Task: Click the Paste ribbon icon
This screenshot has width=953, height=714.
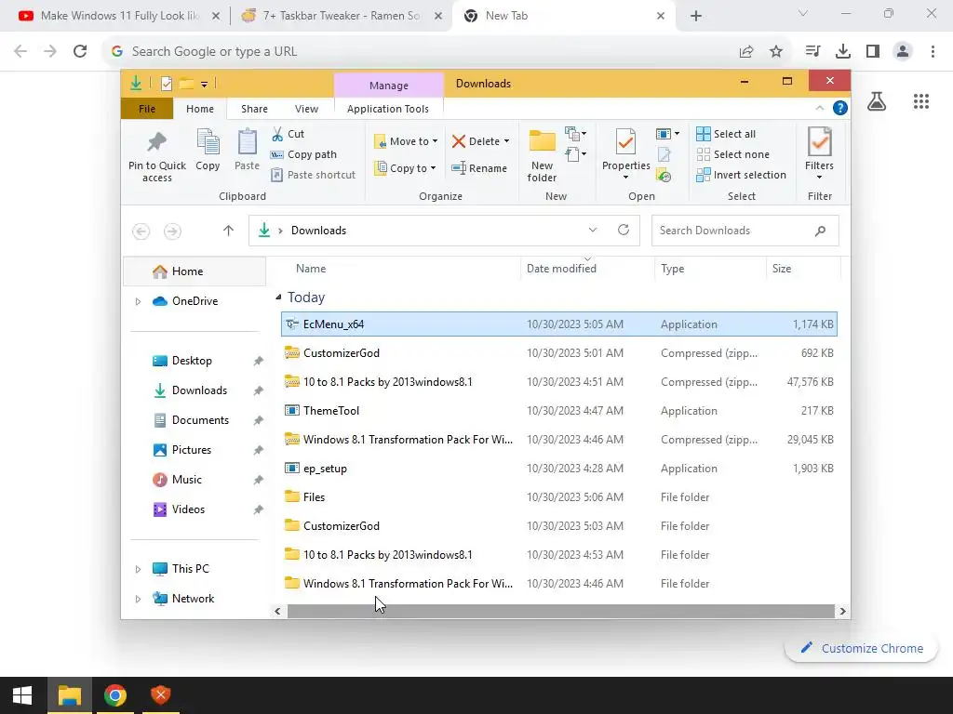Action: coord(247,142)
